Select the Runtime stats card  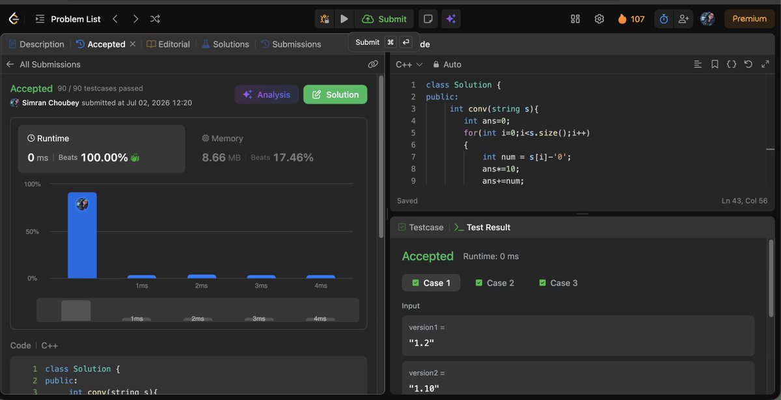pyautogui.click(x=102, y=149)
